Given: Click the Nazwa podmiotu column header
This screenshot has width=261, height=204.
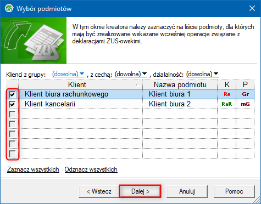Looking at the screenshot, I should [180, 84].
